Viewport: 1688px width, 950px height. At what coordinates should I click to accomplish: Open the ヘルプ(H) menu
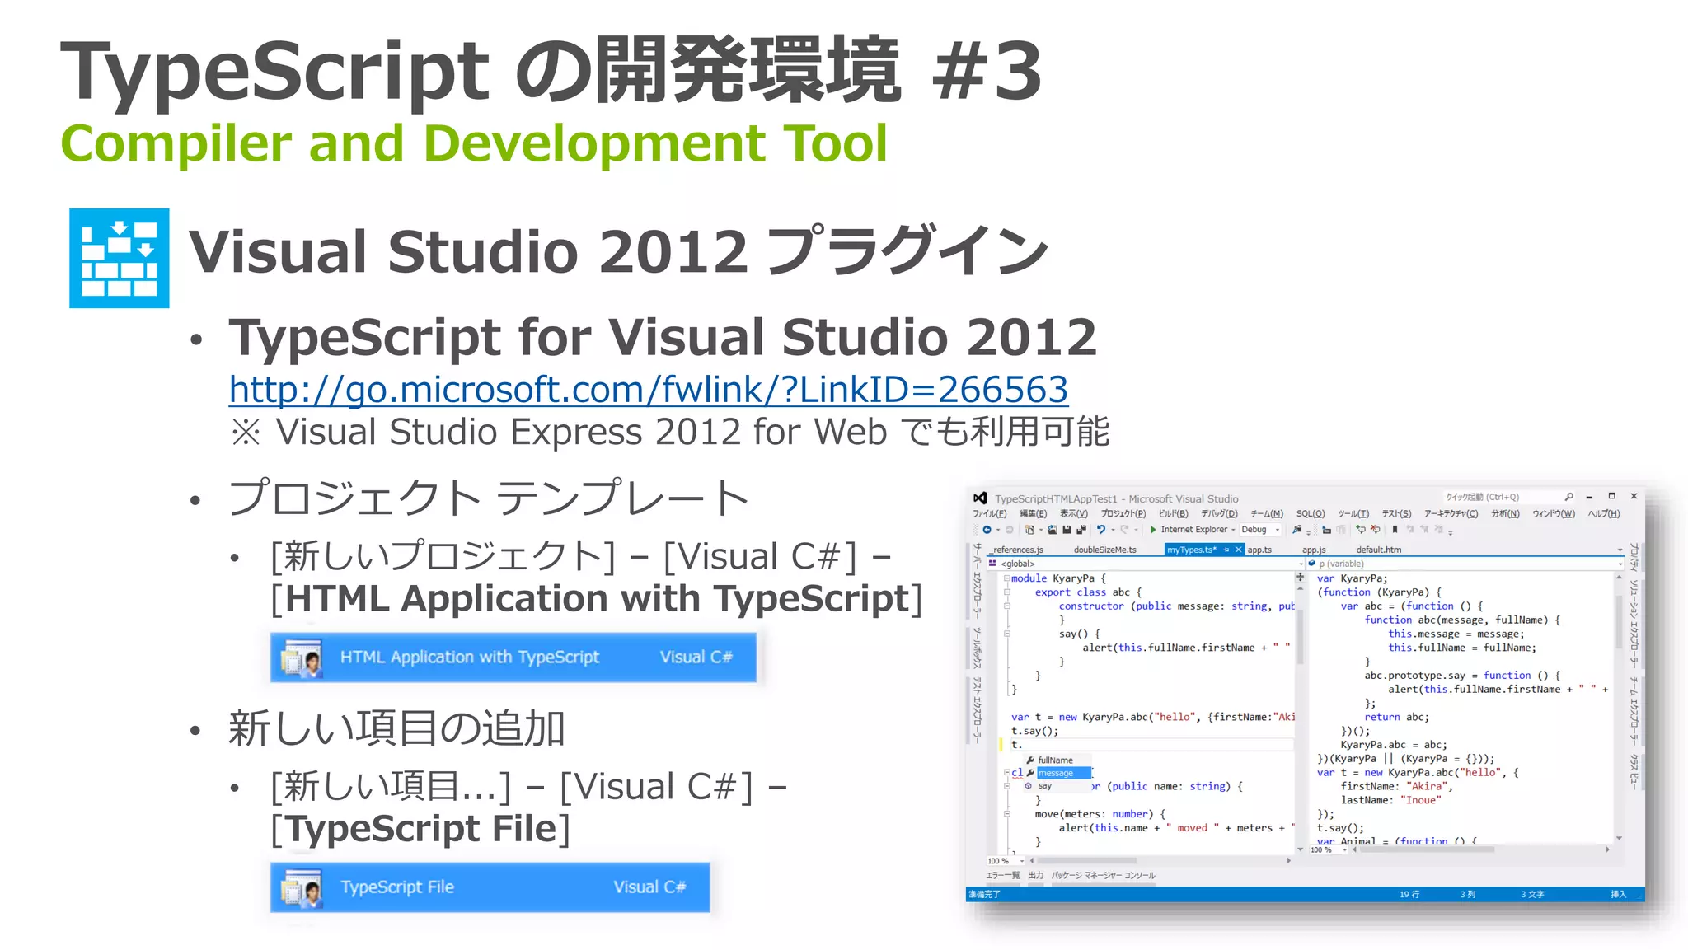1604,513
